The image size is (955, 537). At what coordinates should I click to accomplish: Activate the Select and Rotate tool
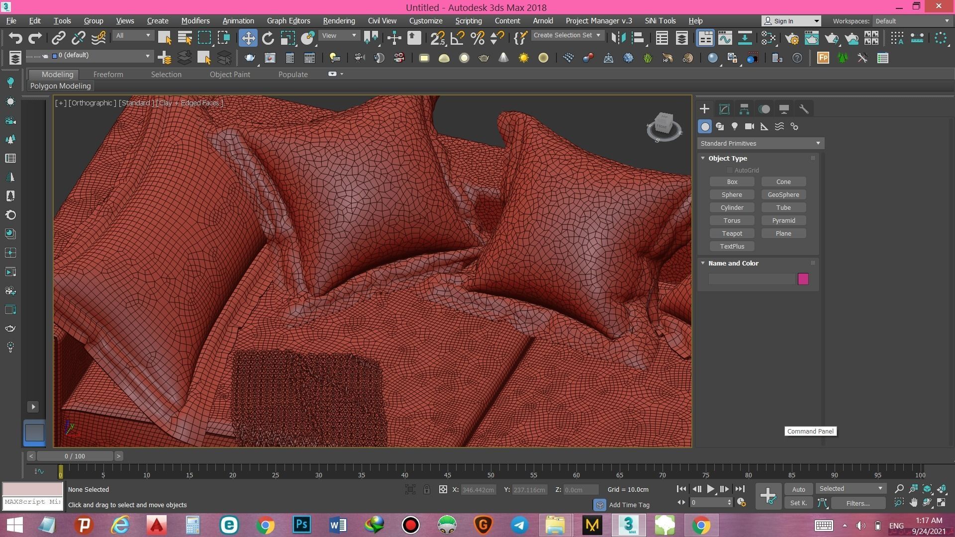268,37
